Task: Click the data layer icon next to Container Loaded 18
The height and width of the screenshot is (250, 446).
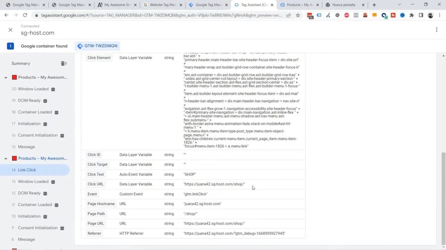Action: tap(57, 112)
